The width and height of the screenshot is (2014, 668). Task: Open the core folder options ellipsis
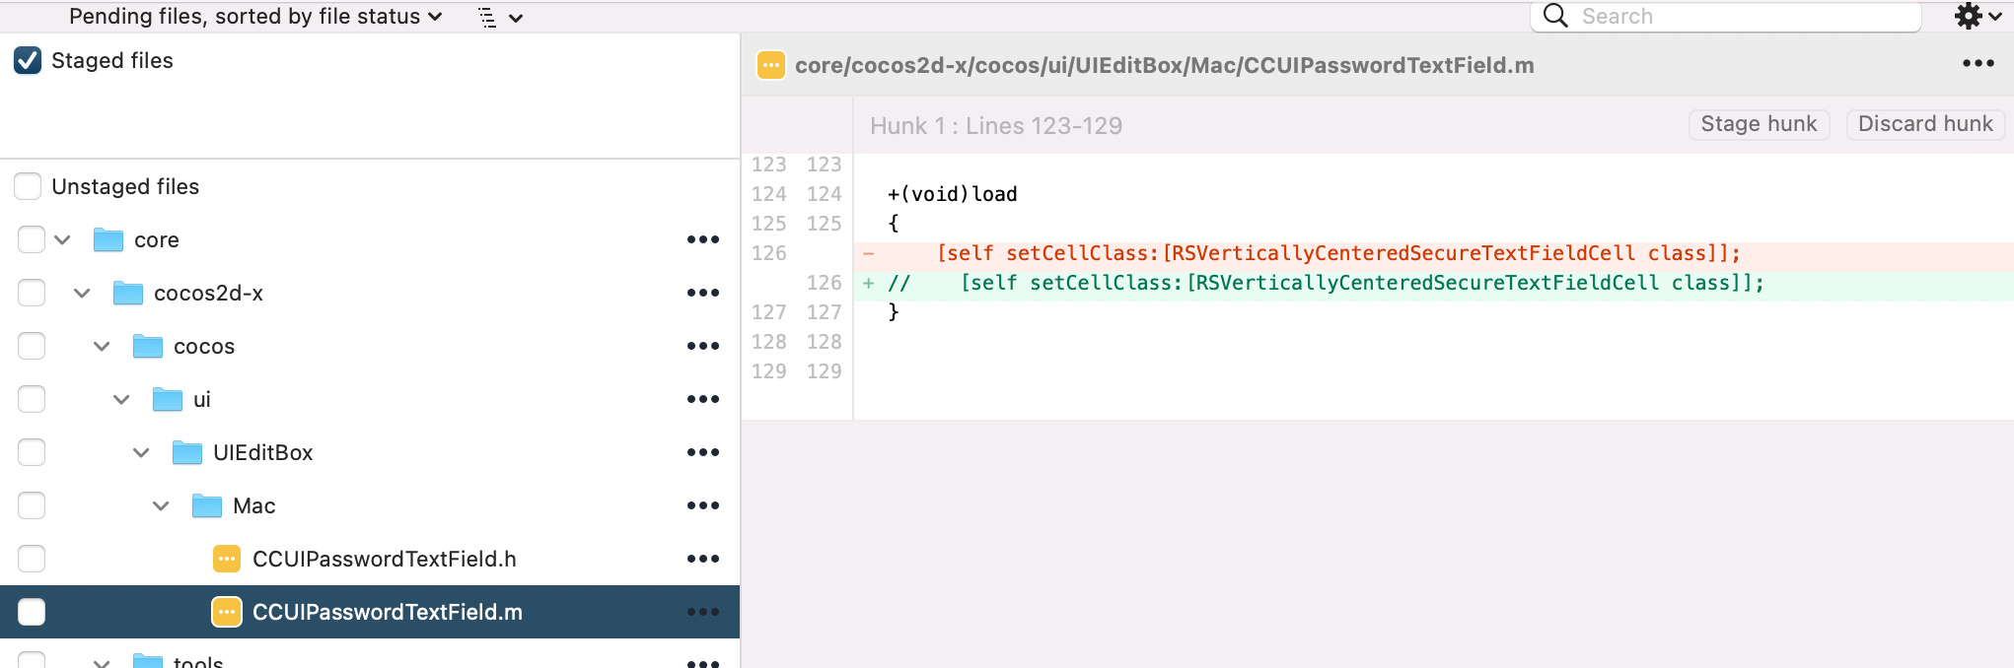point(703,239)
